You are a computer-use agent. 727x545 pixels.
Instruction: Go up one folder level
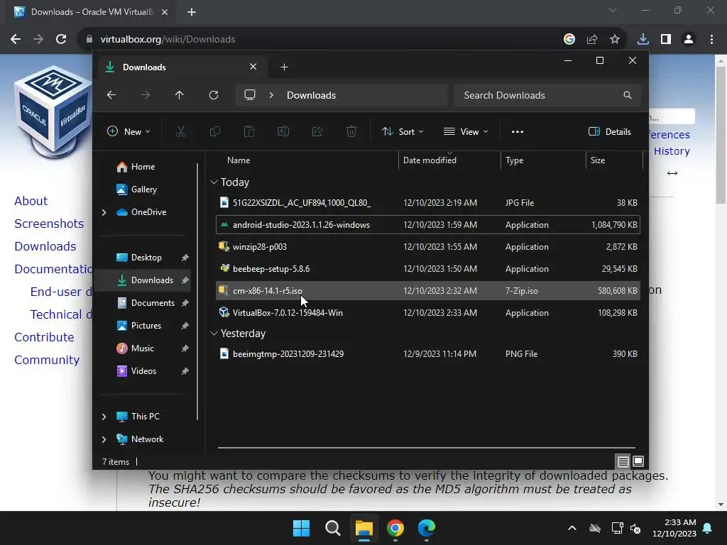pos(180,95)
